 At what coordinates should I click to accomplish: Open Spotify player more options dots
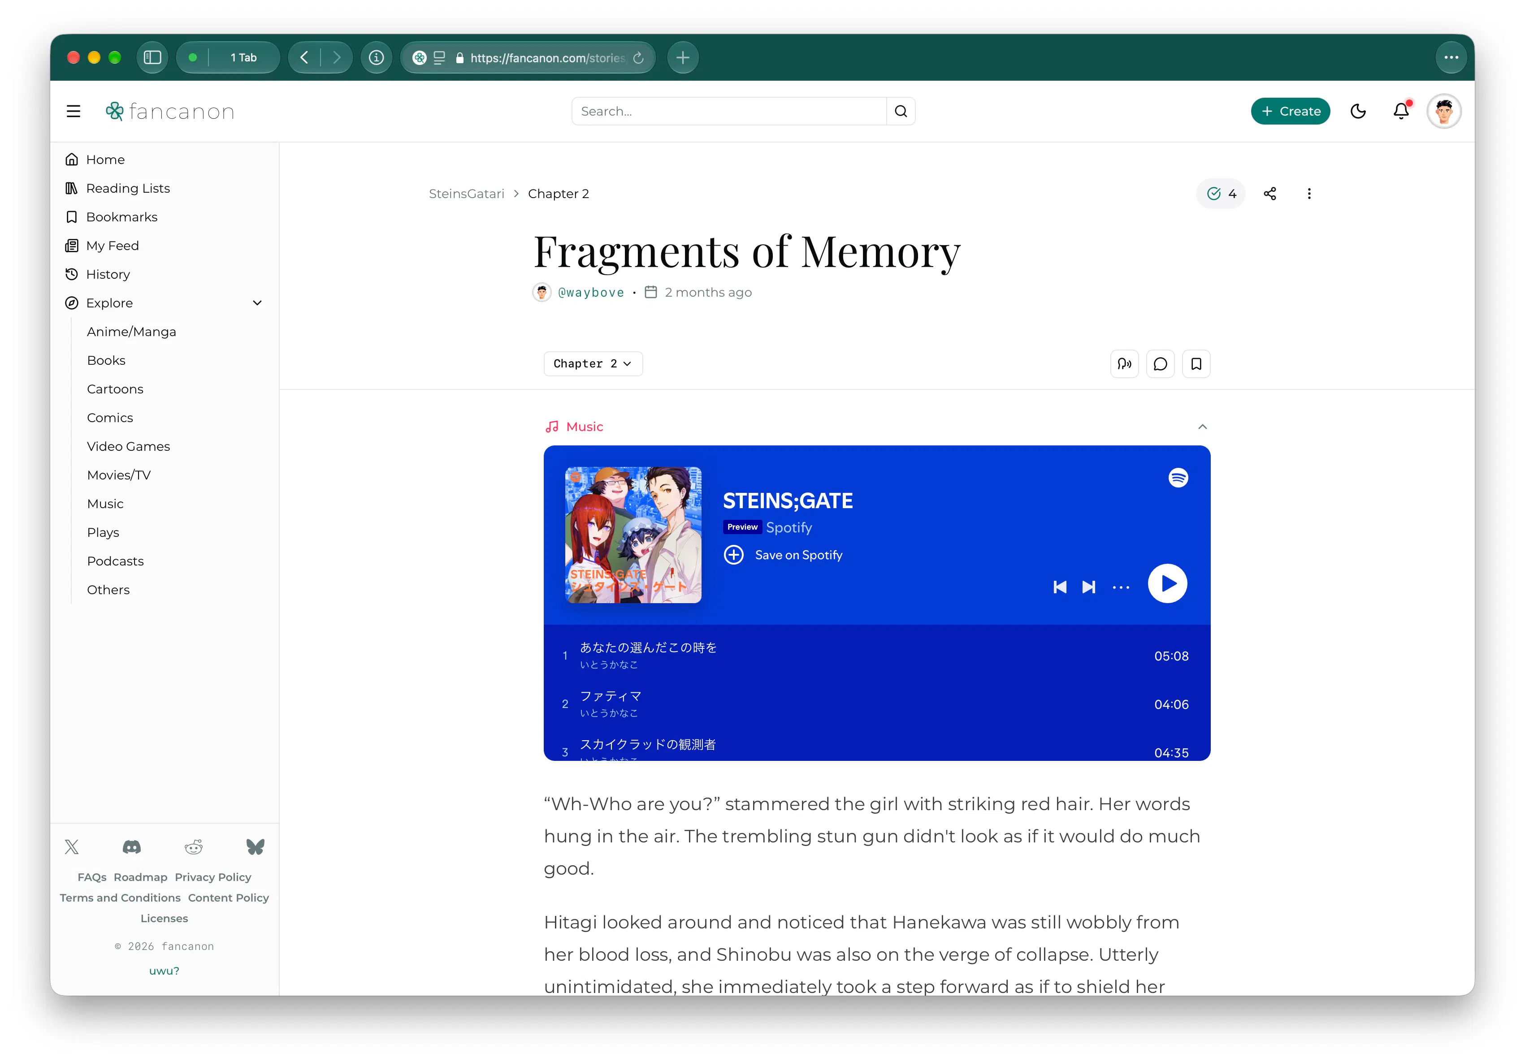point(1121,587)
